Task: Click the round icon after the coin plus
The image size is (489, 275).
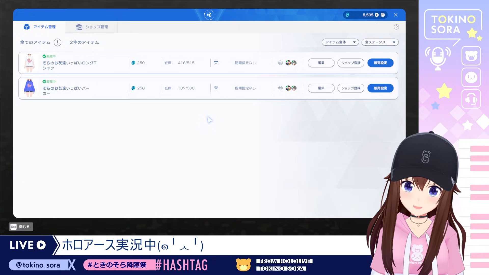Action: 383,15
